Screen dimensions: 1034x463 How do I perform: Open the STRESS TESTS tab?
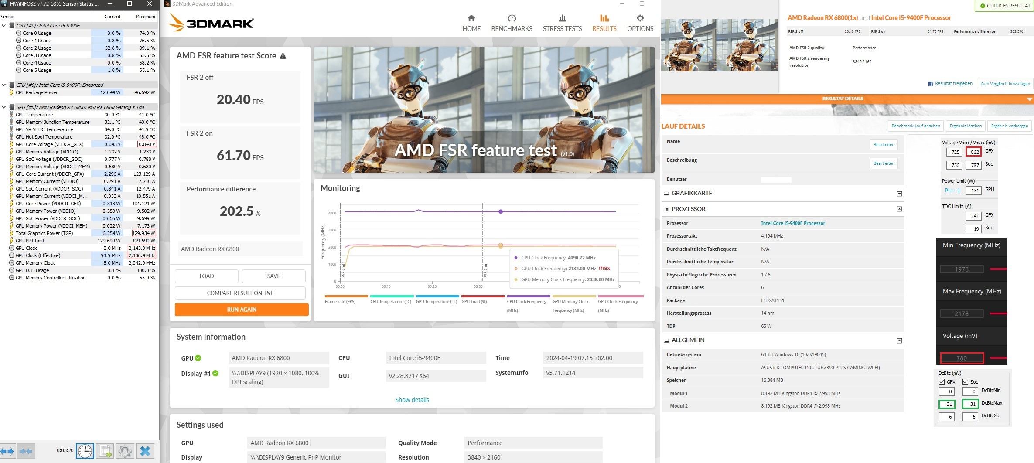point(562,23)
